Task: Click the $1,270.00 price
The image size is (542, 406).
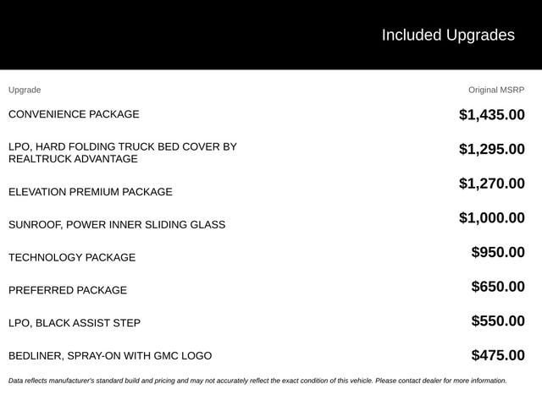Action: click(492, 184)
